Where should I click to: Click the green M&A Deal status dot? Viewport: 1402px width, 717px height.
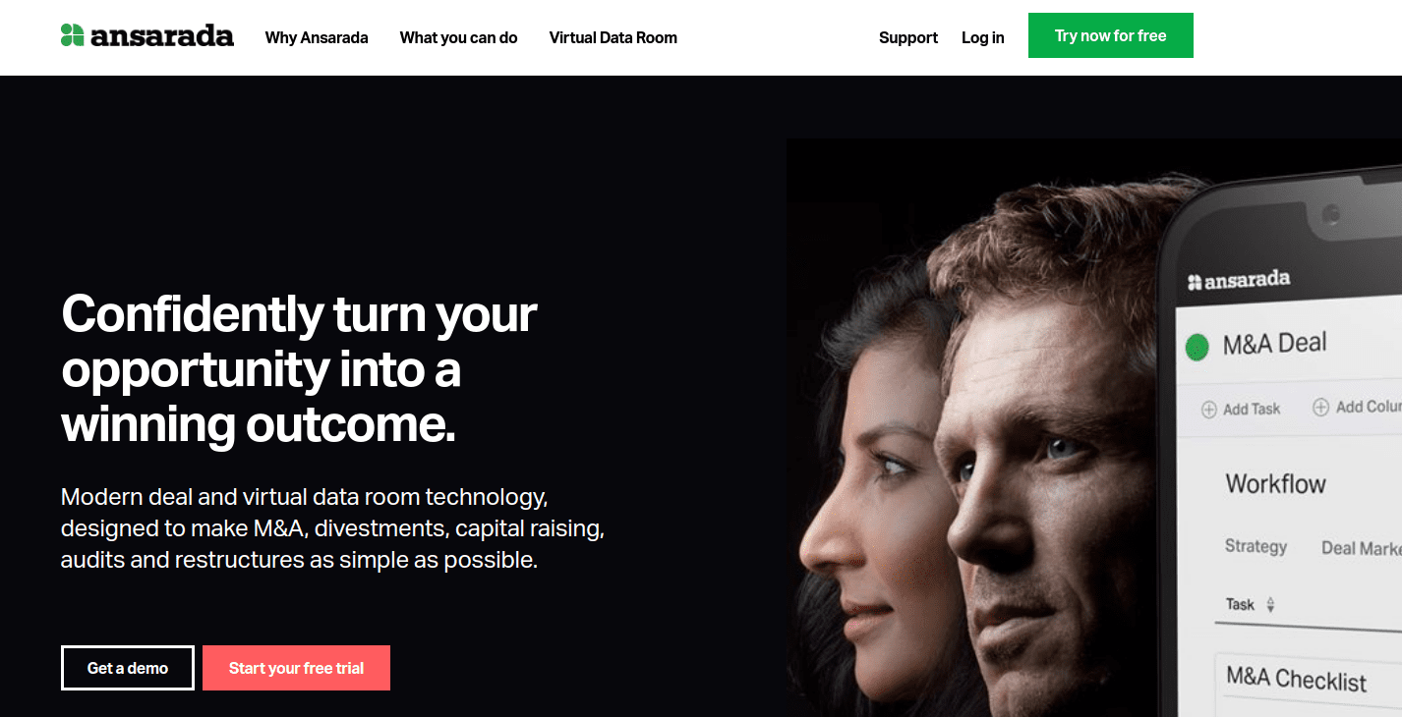(1197, 346)
